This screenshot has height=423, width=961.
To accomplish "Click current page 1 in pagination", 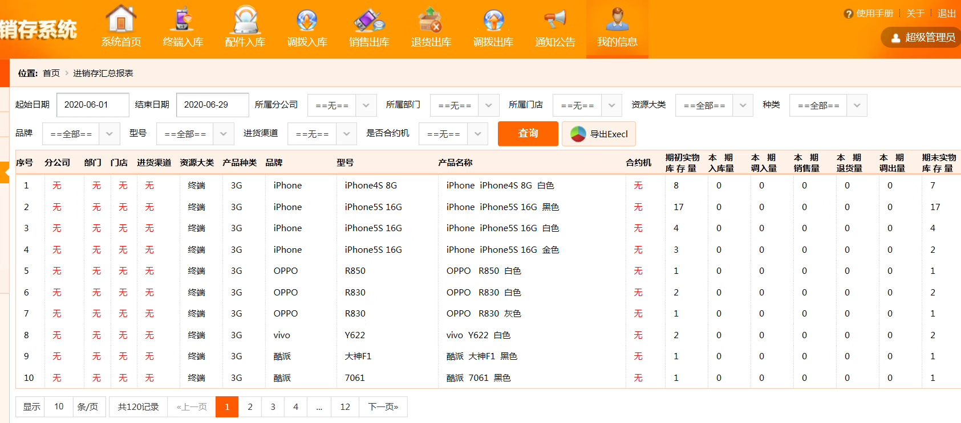I will pyautogui.click(x=227, y=406).
